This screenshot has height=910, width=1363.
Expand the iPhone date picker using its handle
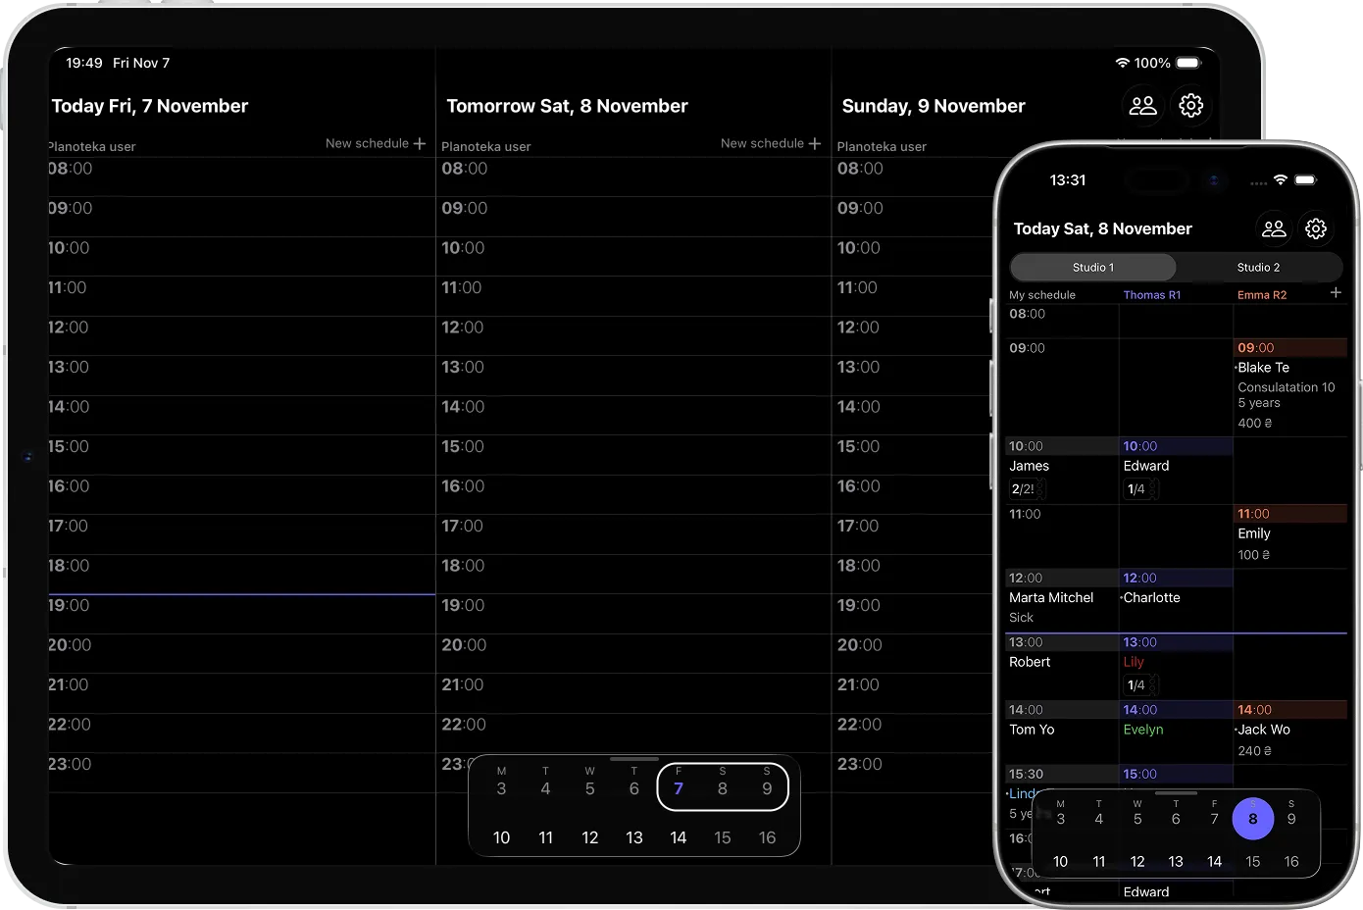pos(1176,793)
